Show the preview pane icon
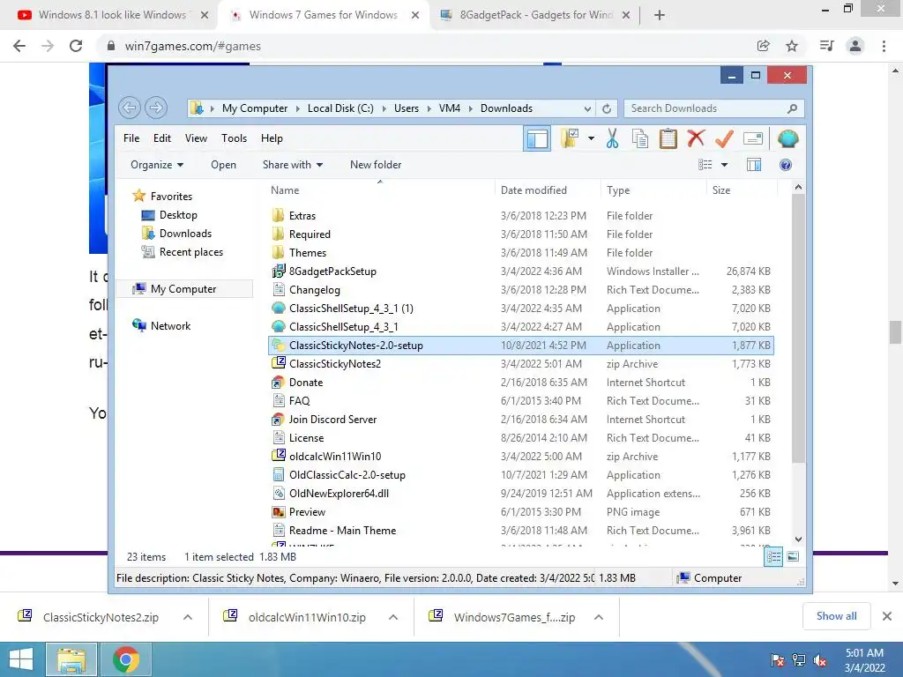 click(x=754, y=165)
